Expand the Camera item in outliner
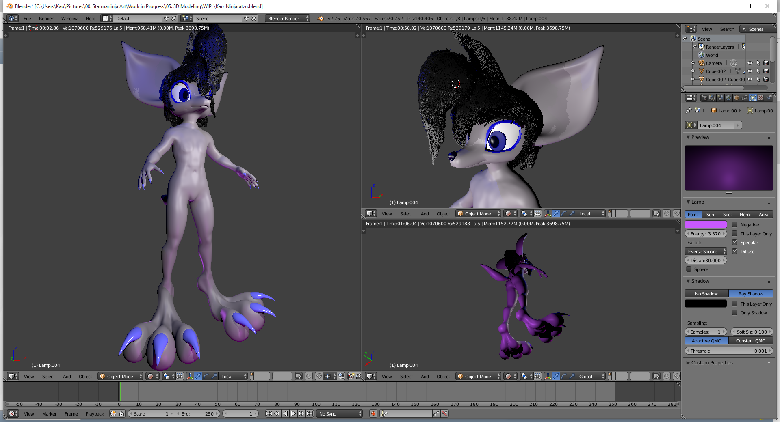 [x=693, y=63]
